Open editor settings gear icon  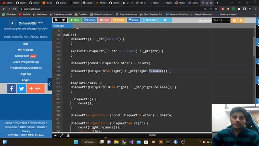(241, 20)
